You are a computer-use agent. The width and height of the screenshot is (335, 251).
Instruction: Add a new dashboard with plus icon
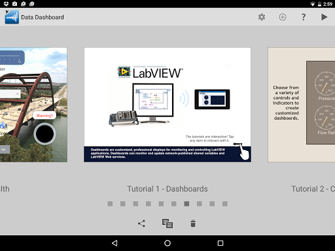coord(283,17)
